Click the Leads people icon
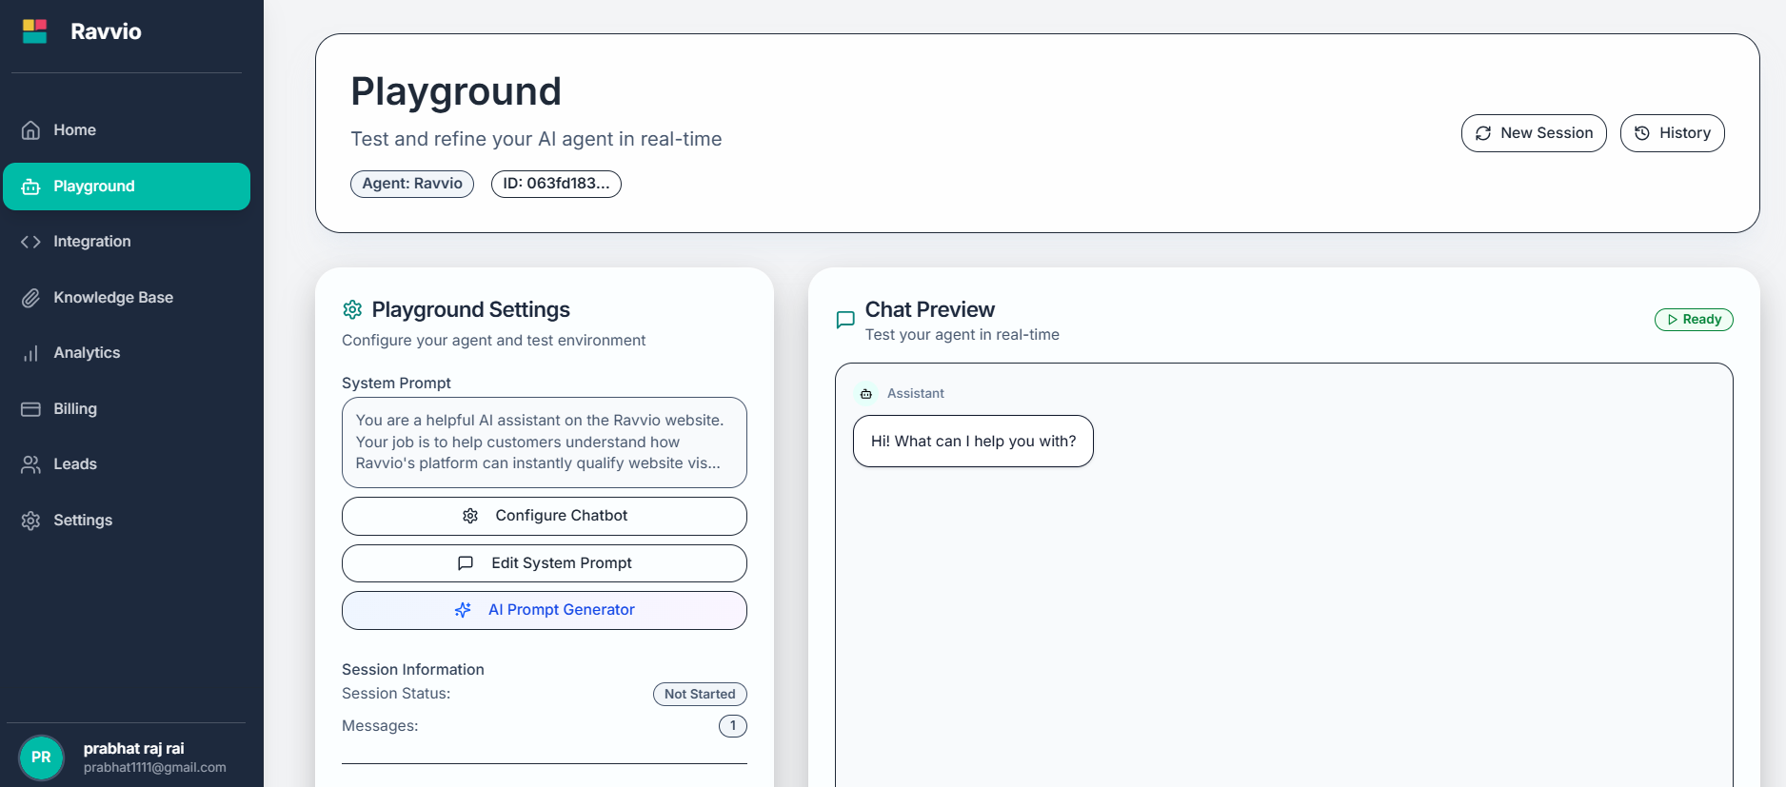Viewport: 1786px width, 787px height. click(x=30, y=463)
